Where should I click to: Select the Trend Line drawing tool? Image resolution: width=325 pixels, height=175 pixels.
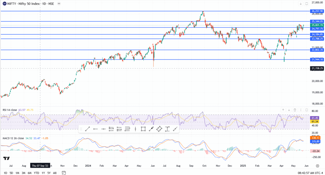point(88,129)
